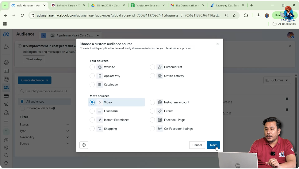This screenshot has height=169, width=299.
Task: Open the sidebar settings gear icon
Action: click(6, 148)
